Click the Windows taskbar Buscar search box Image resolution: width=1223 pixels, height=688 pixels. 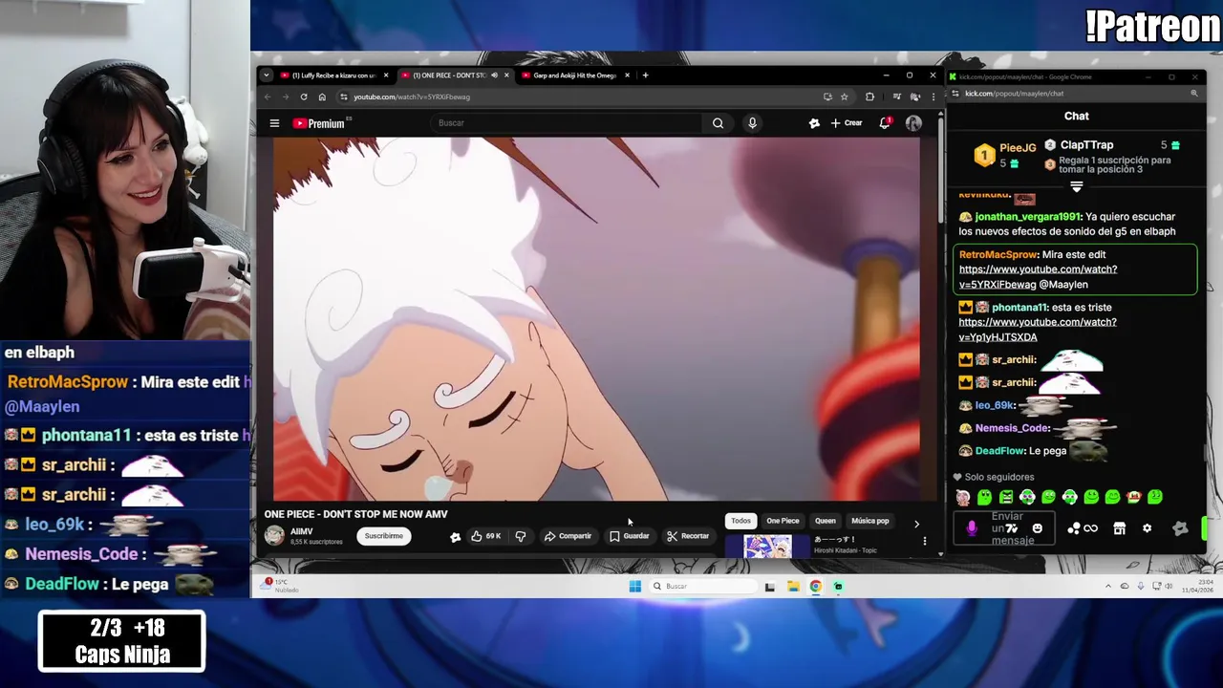click(x=703, y=586)
